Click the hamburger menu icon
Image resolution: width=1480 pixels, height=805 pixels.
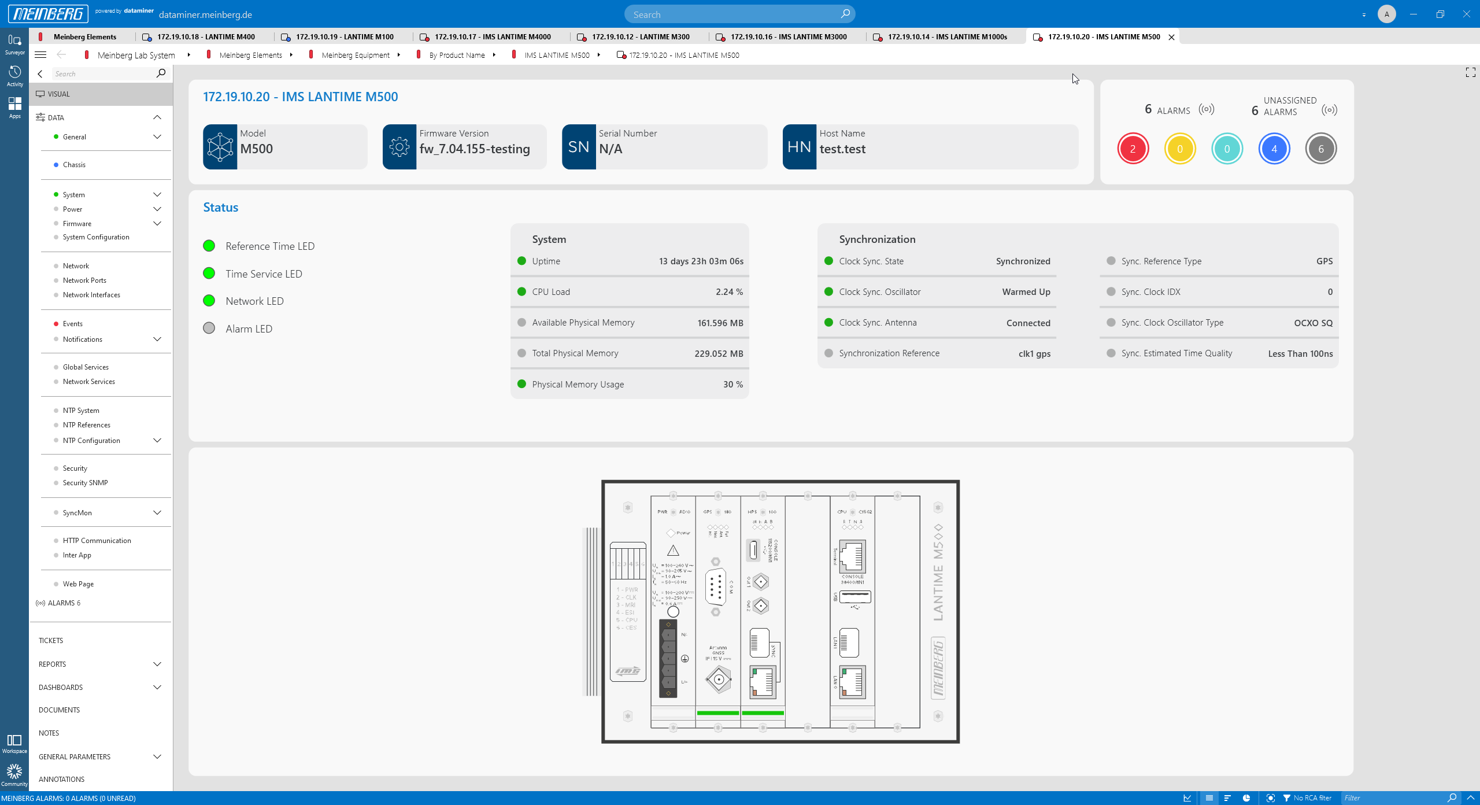pyautogui.click(x=40, y=55)
